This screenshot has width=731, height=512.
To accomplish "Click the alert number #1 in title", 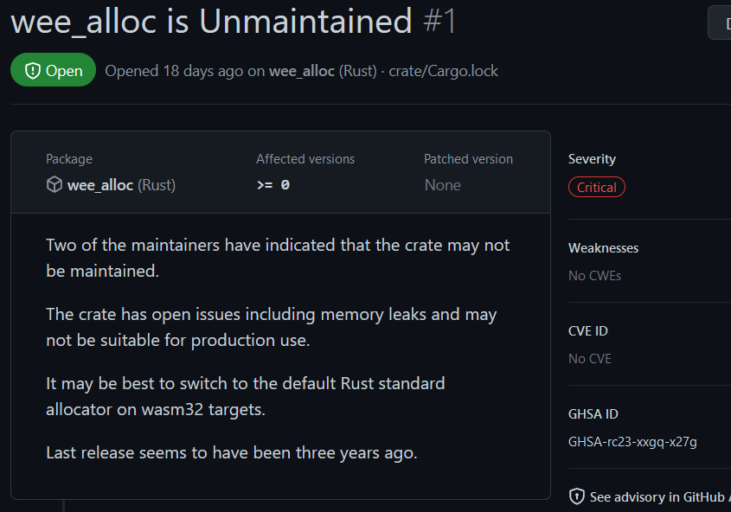I will [x=440, y=22].
